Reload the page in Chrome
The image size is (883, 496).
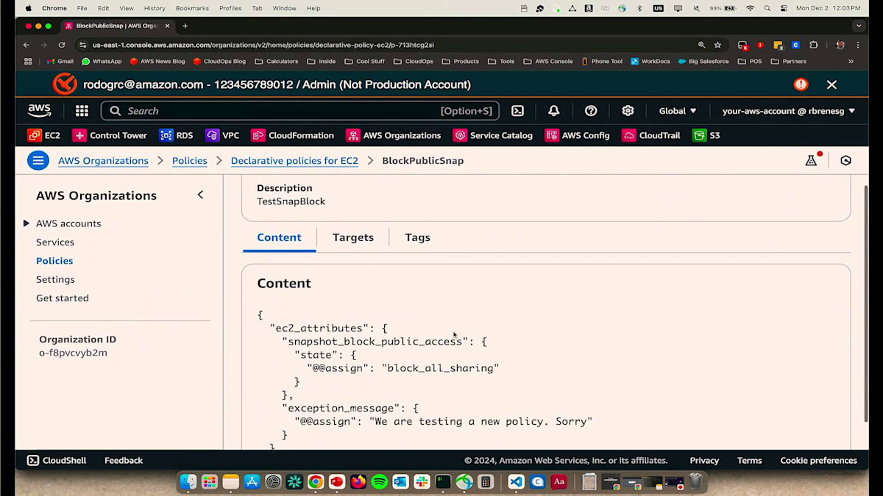pos(62,45)
